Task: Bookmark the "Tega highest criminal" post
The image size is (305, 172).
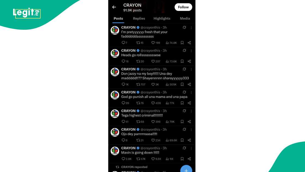Action: [182, 122]
